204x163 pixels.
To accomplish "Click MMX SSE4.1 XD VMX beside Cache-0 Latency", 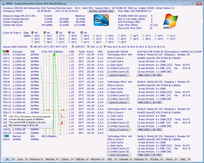I will click(x=149, y=75).
